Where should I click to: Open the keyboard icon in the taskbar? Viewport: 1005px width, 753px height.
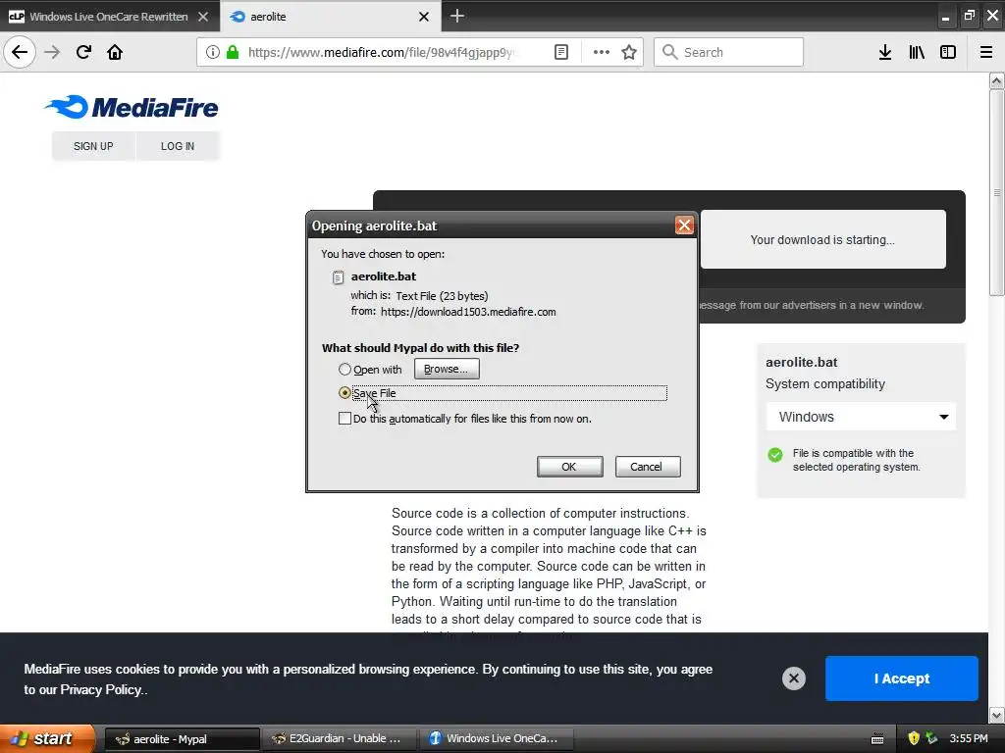coord(877,739)
